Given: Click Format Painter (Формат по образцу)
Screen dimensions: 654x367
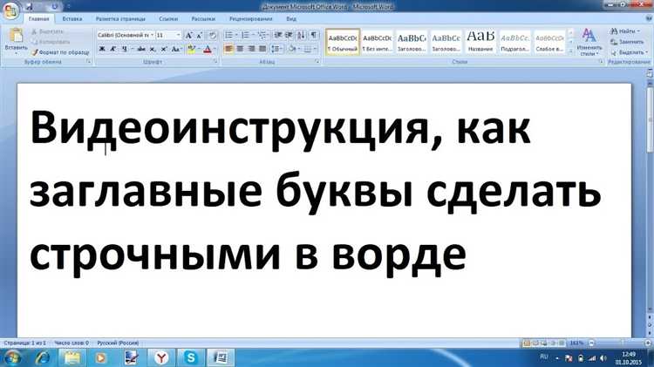Looking at the screenshot, I should (x=60, y=52).
